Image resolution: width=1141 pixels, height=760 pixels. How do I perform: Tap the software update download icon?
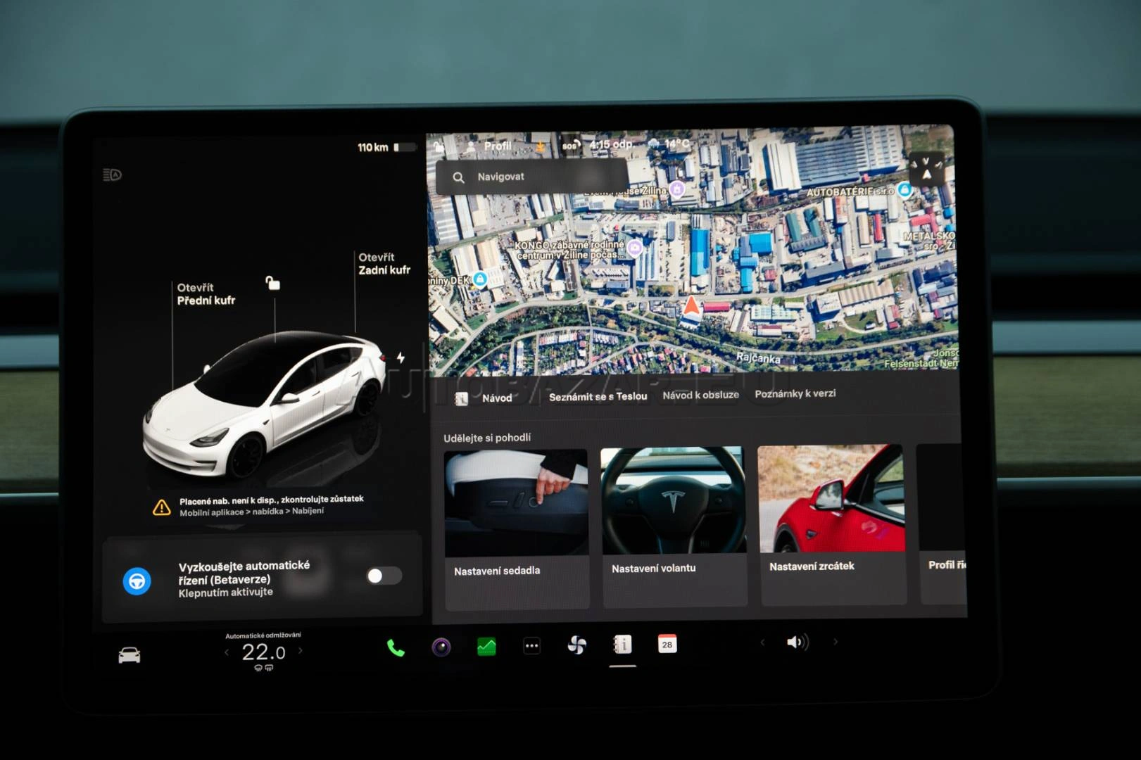(x=540, y=146)
